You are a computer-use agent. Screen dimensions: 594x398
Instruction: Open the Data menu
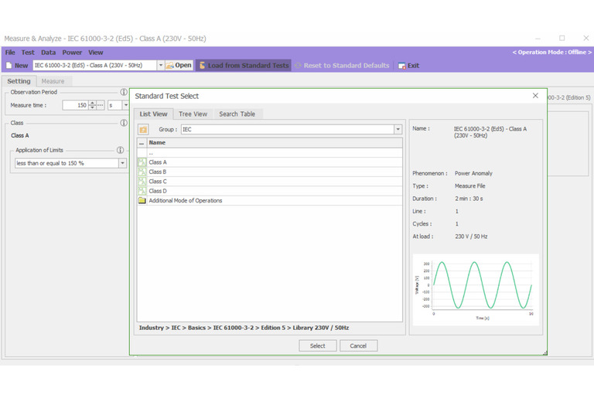[48, 53]
